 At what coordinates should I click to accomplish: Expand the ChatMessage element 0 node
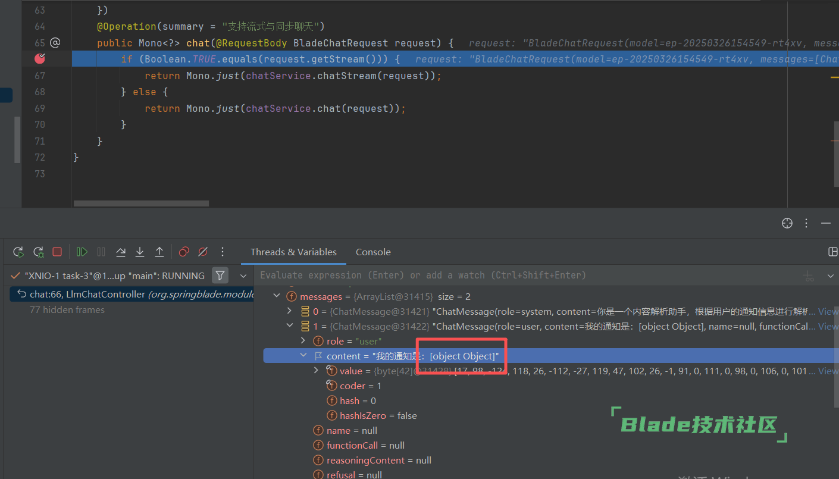[290, 311]
